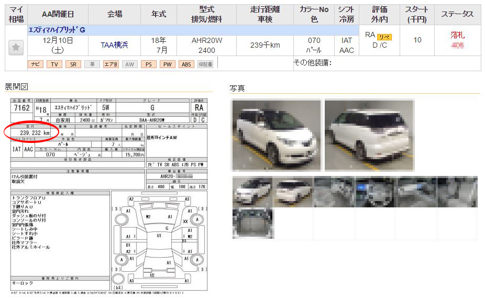This screenshot has width=485, height=299.
Task: Click the 会場 column header
Action: (115, 14)
